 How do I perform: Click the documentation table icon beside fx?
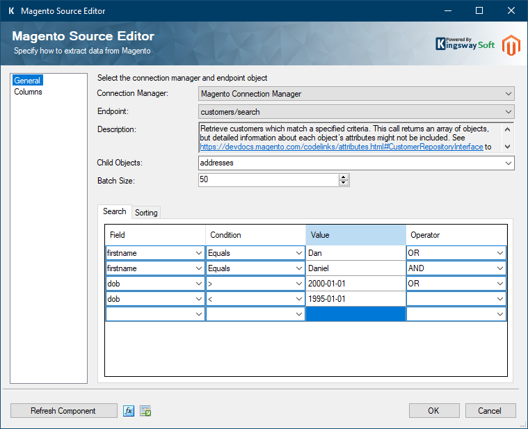point(145,411)
